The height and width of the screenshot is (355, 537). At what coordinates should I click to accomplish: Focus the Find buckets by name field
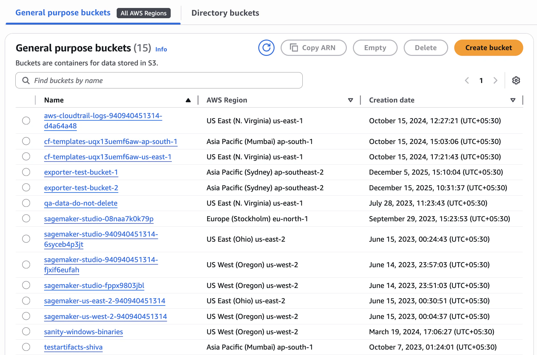tap(159, 80)
